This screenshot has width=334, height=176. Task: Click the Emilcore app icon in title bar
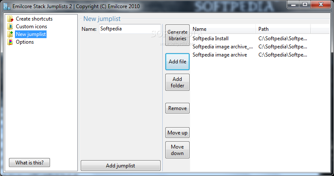pyautogui.click(x=7, y=6)
